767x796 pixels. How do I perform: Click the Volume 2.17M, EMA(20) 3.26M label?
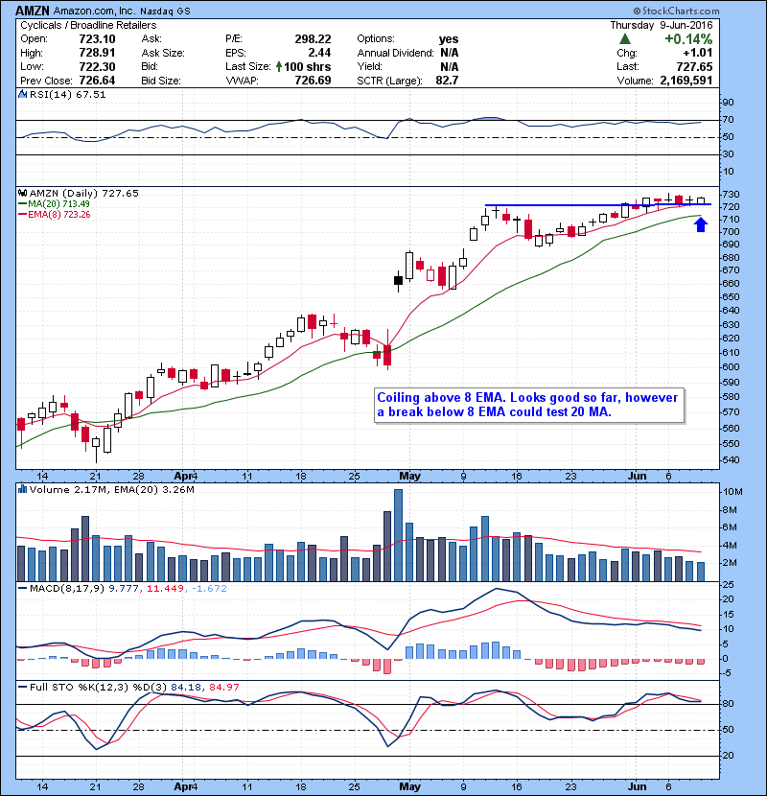click(111, 489)
